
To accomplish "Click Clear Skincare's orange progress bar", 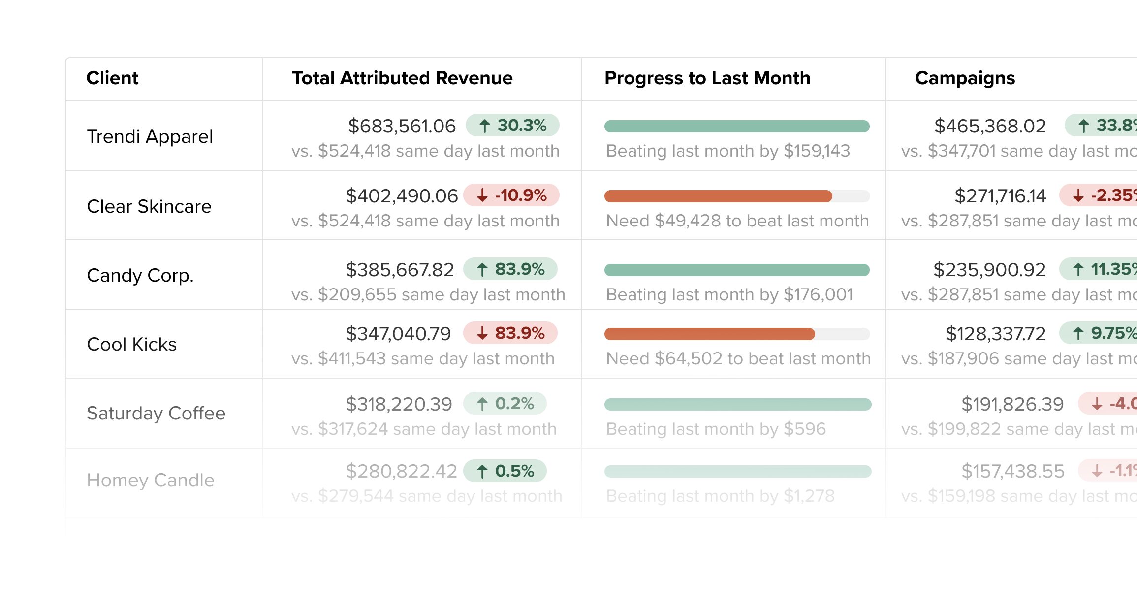I will point(718,196).
